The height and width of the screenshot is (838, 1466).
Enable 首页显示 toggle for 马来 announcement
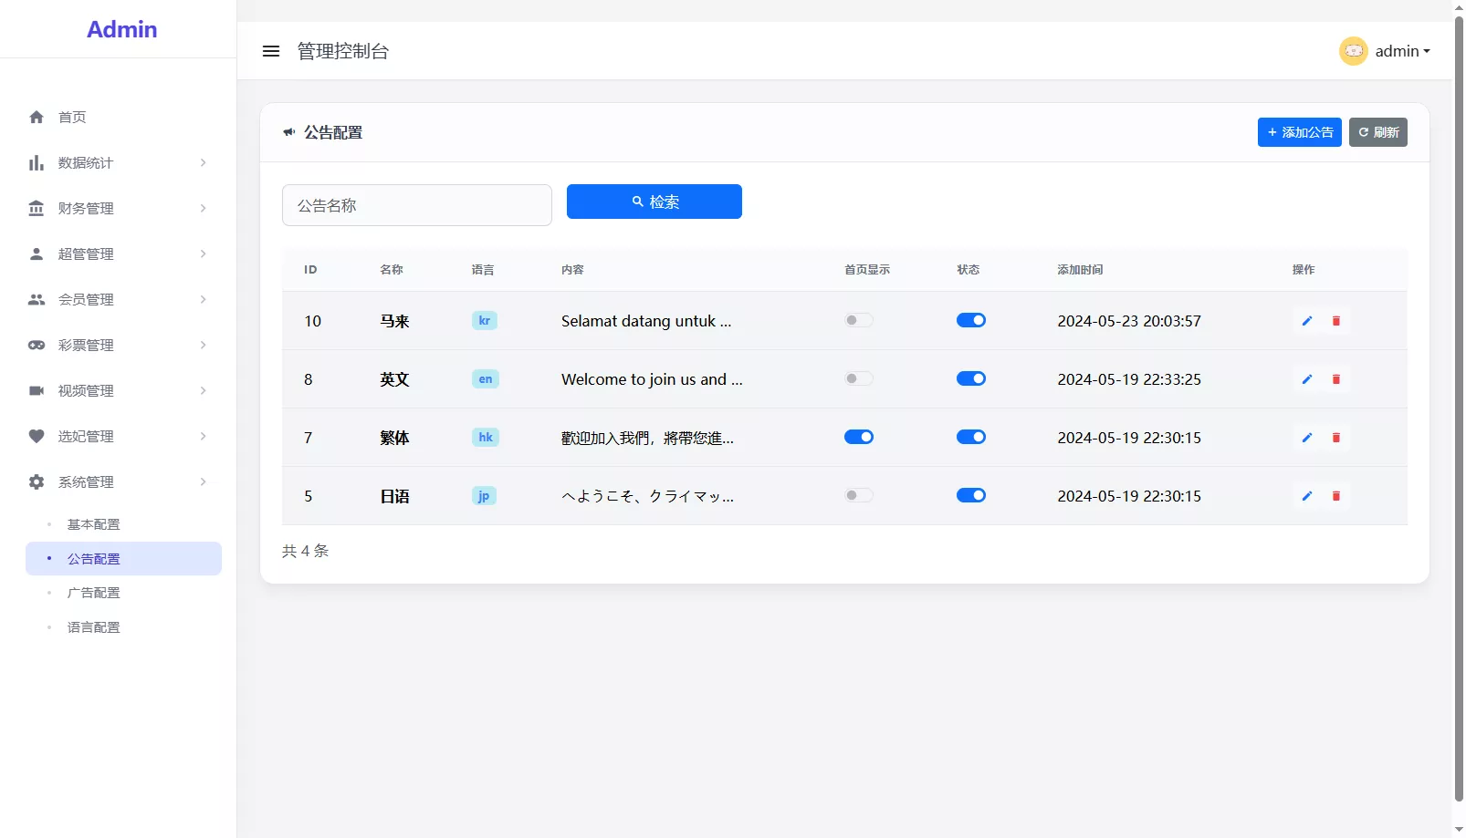click(858, 320)
